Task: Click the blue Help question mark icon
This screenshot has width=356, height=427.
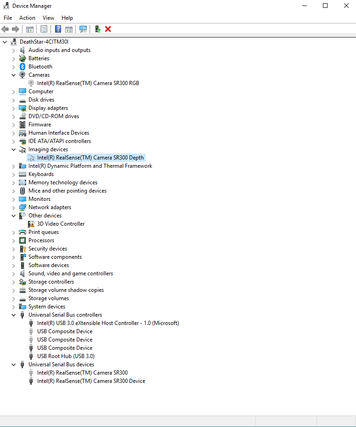Action: (x=58, y=29)
